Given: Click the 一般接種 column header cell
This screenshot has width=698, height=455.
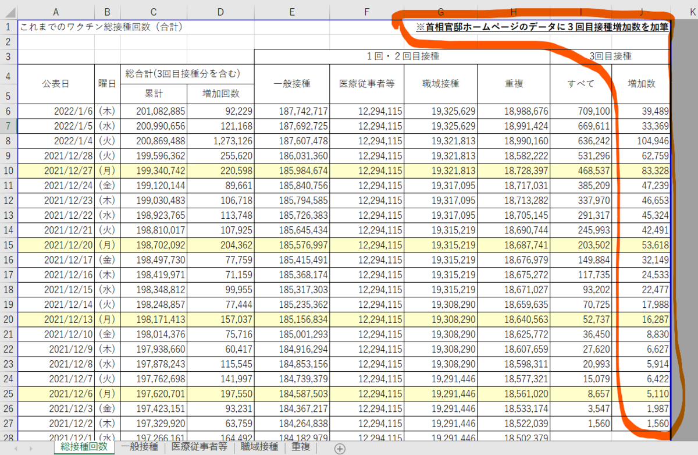Looking at the screenshot, I should pyautogui.click(x=291, y=84).
